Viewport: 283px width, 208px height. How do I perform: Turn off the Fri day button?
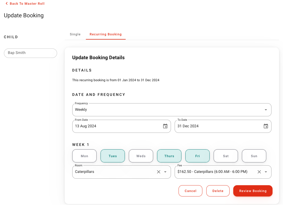pyautogui.click(x=197, y=156)
